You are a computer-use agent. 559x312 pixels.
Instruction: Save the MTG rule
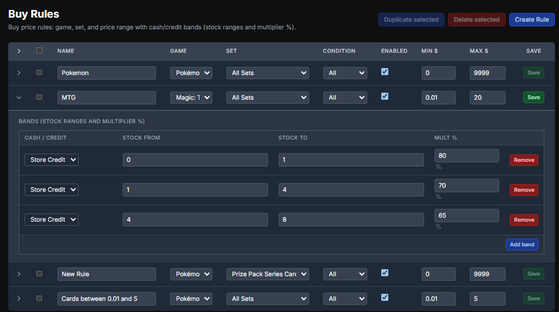pos(533,97)
